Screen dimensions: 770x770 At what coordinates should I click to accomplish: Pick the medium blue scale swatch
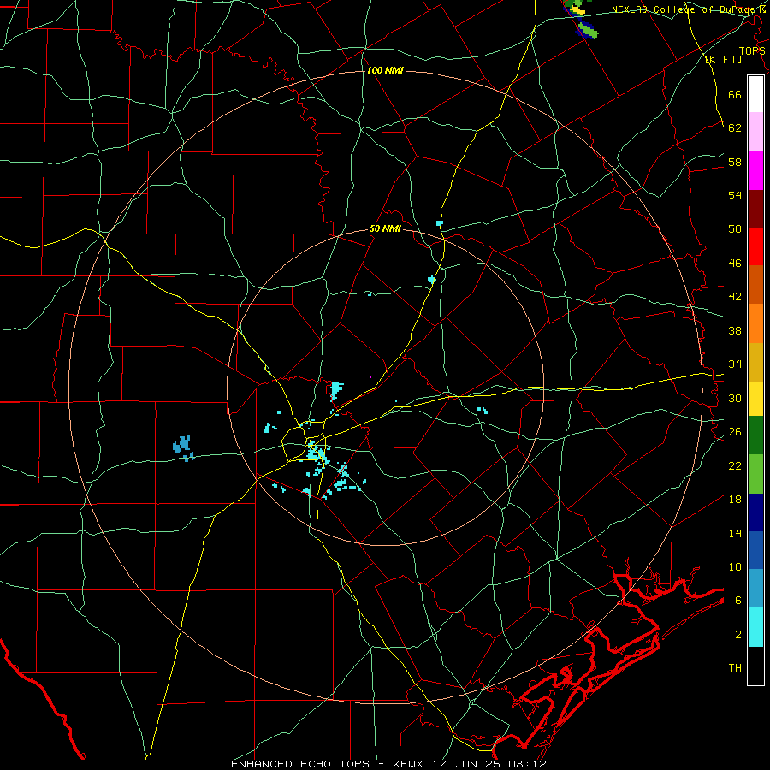[x=755, y=550]
